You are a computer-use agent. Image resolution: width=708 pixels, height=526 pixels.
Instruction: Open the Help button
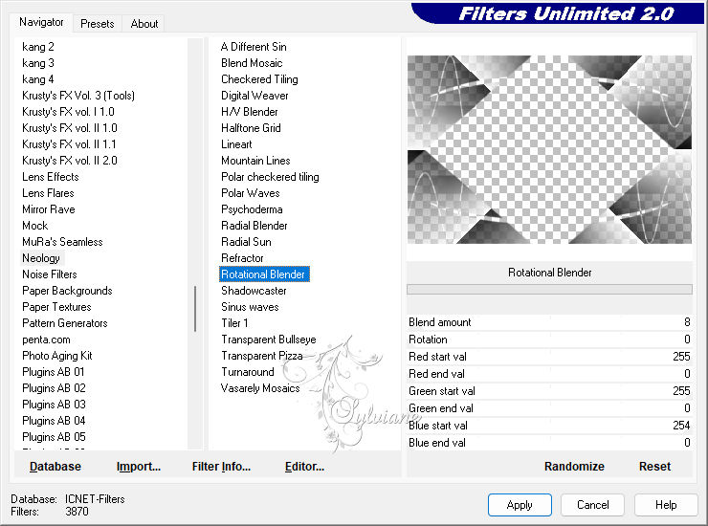point(666,505)
